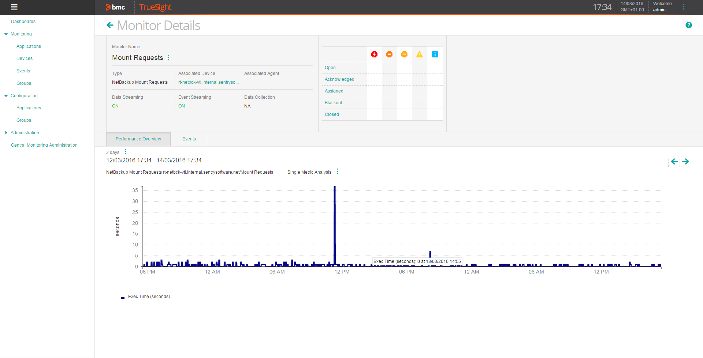
Task: Click the Configuration section label
Action: point(24,96)
